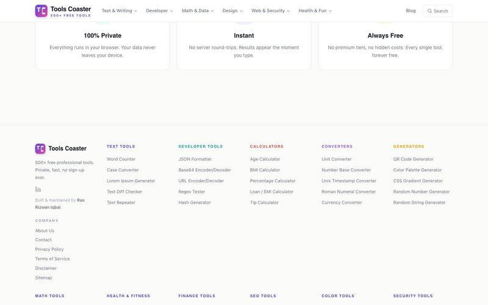Open the JSON Formatter link
The image size is (488, 305).
[x=195, y=159]
